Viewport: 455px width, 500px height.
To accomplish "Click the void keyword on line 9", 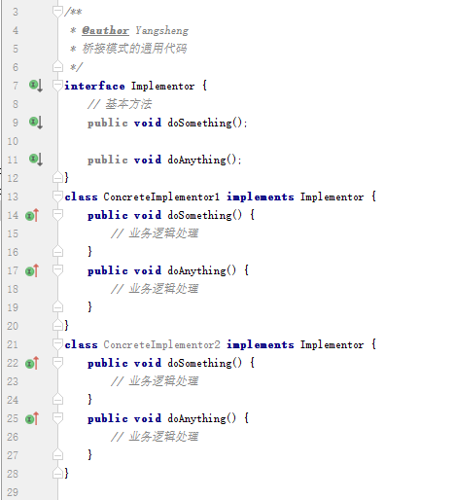I will click(x=148, y=123).
